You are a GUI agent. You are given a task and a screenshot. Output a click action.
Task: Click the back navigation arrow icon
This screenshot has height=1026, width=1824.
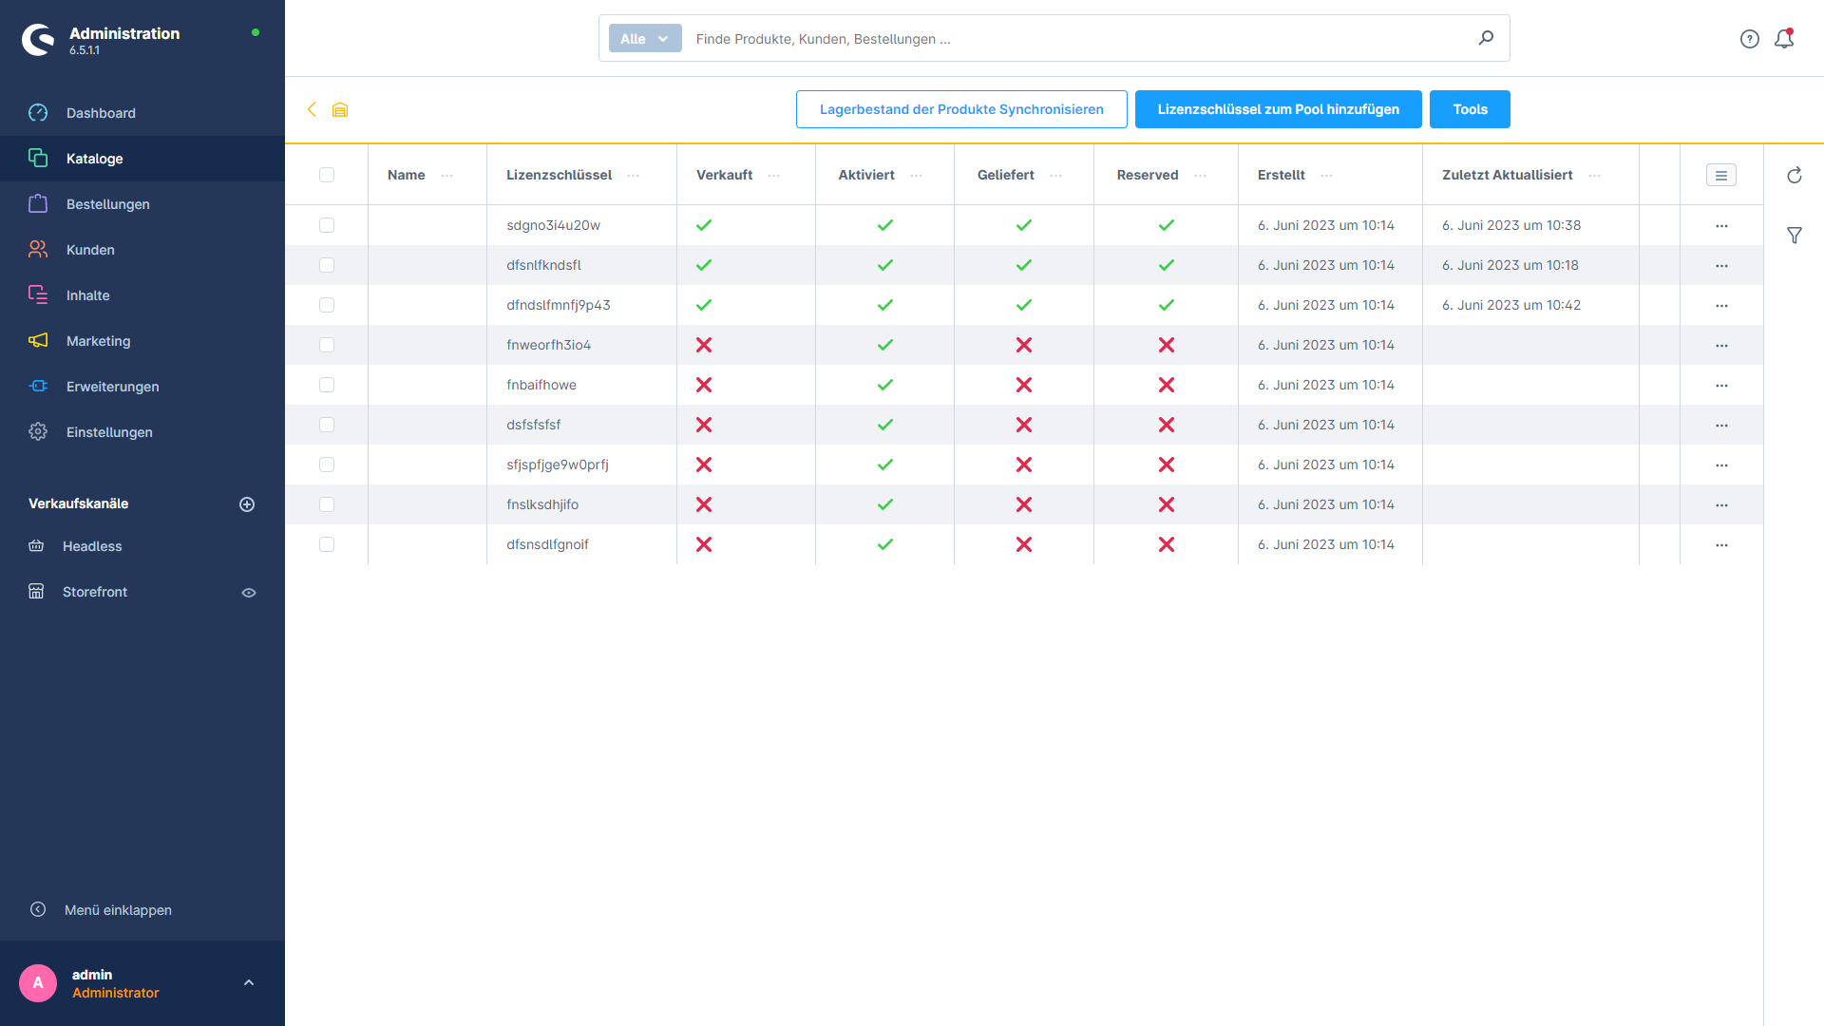pos(313,110)
